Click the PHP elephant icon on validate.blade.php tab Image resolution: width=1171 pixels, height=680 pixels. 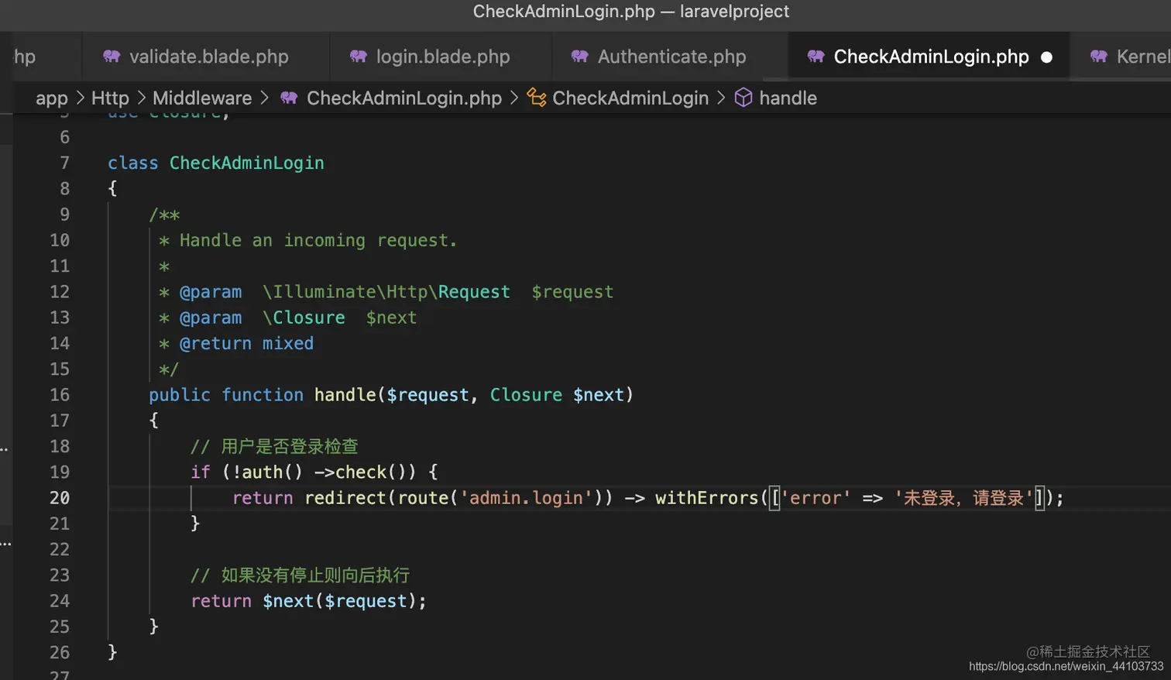click(x=112, y=57)
